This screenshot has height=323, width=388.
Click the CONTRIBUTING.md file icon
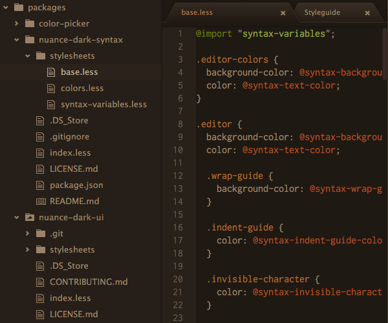coord(41,282)
